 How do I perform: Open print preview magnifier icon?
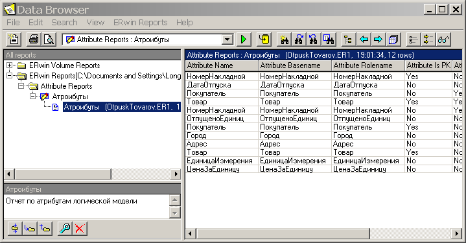point(49,40)
